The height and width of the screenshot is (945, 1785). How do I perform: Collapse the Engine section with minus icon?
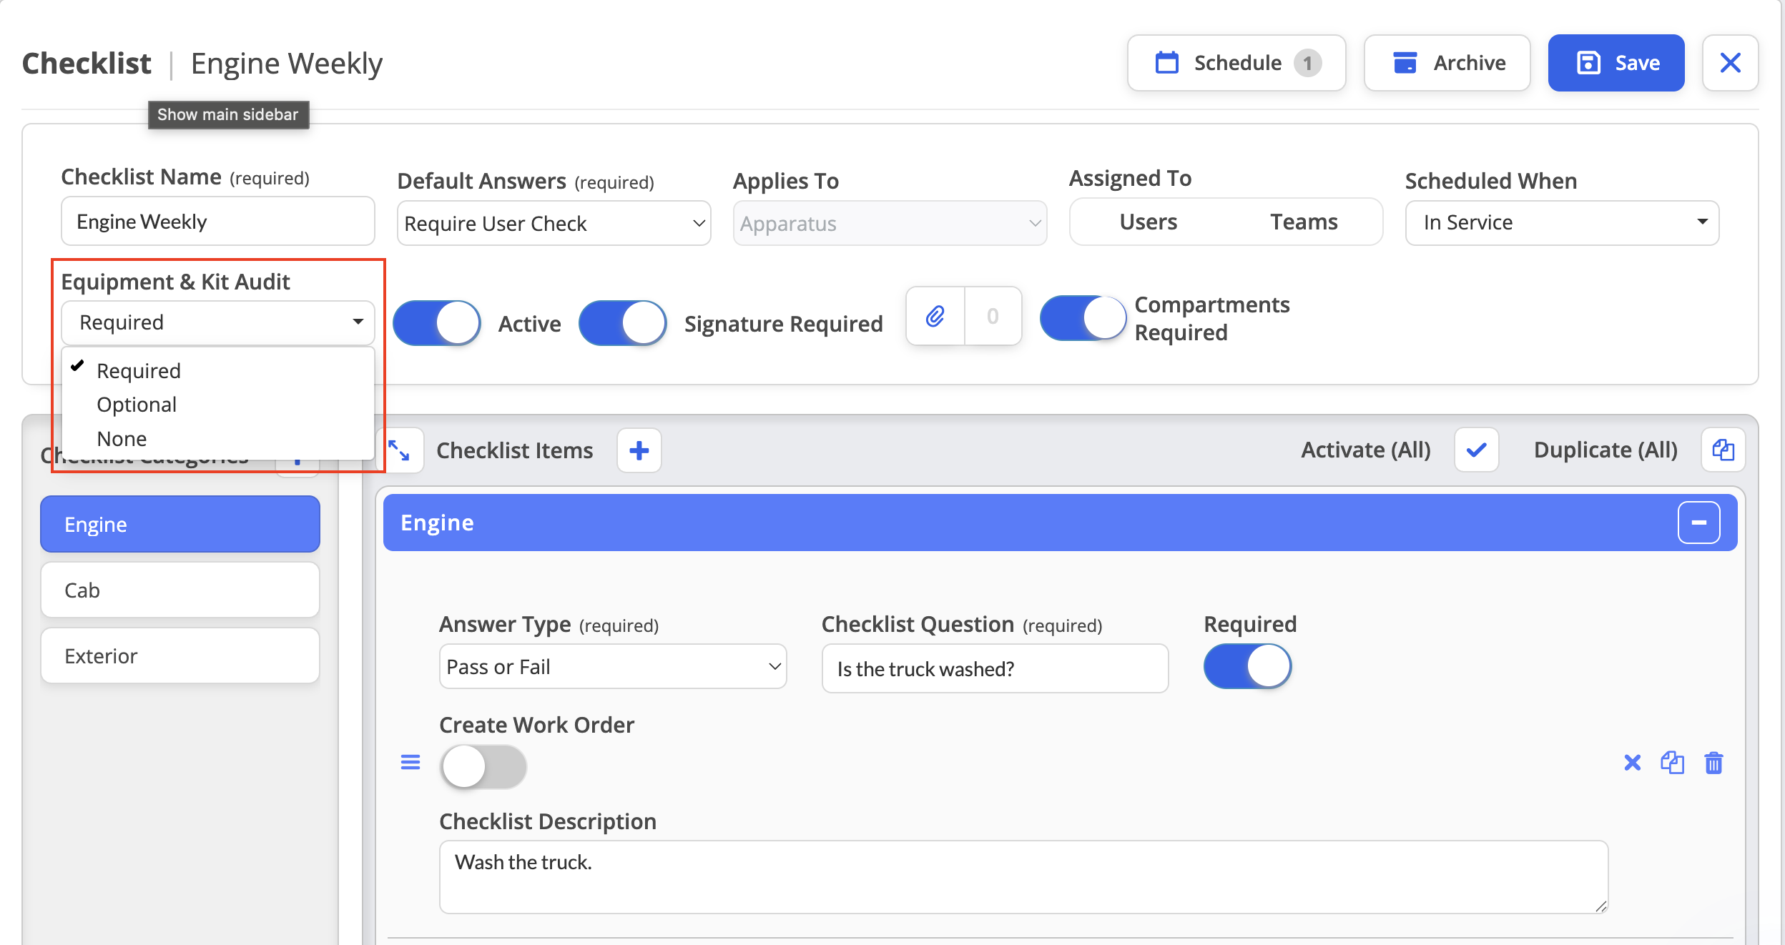click(1699, 523)
